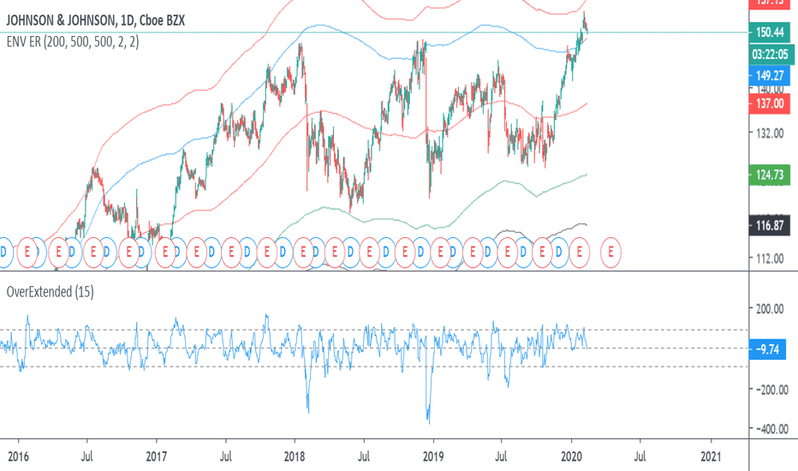Click the 150.44 current price label
Image resolution: width=798 pixels, height=471 pixels.
770,33
